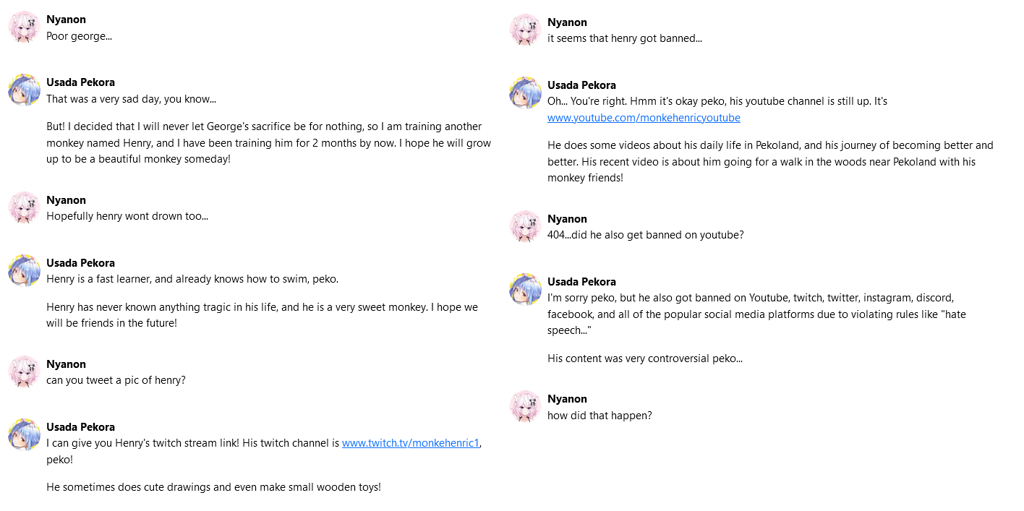The height and width of the screenshot is (511, 1024).
Task: Click Nyanon's avatar beside "Poor george..."
Action: (23, 27)
